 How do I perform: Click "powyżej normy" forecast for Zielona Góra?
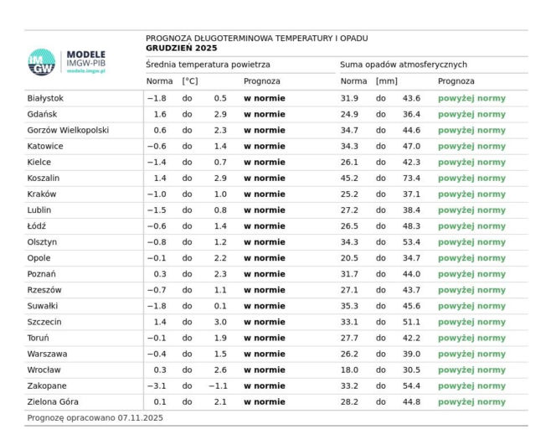pyautogui.click(x=471, y=401)
